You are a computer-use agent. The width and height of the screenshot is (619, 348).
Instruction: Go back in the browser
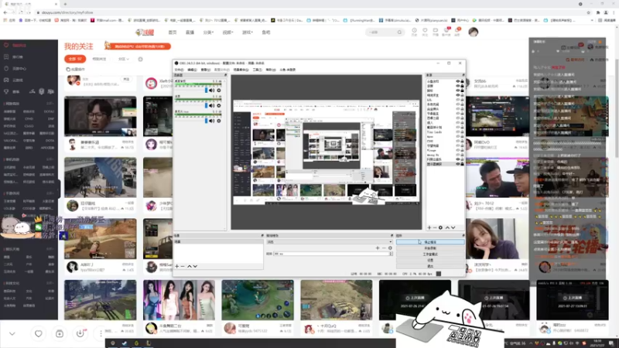tap(5, 12)
